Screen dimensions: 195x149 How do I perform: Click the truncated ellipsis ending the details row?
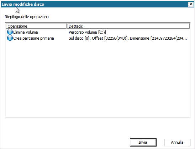click(x=185, y=39)
